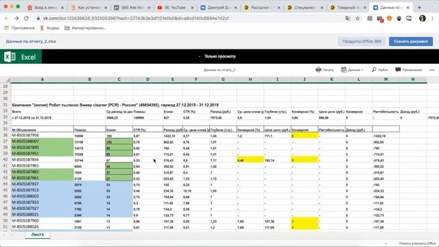Select the № Объявления header cell
Viewport: 439px width, 247px height.
[x=43, y=130]
